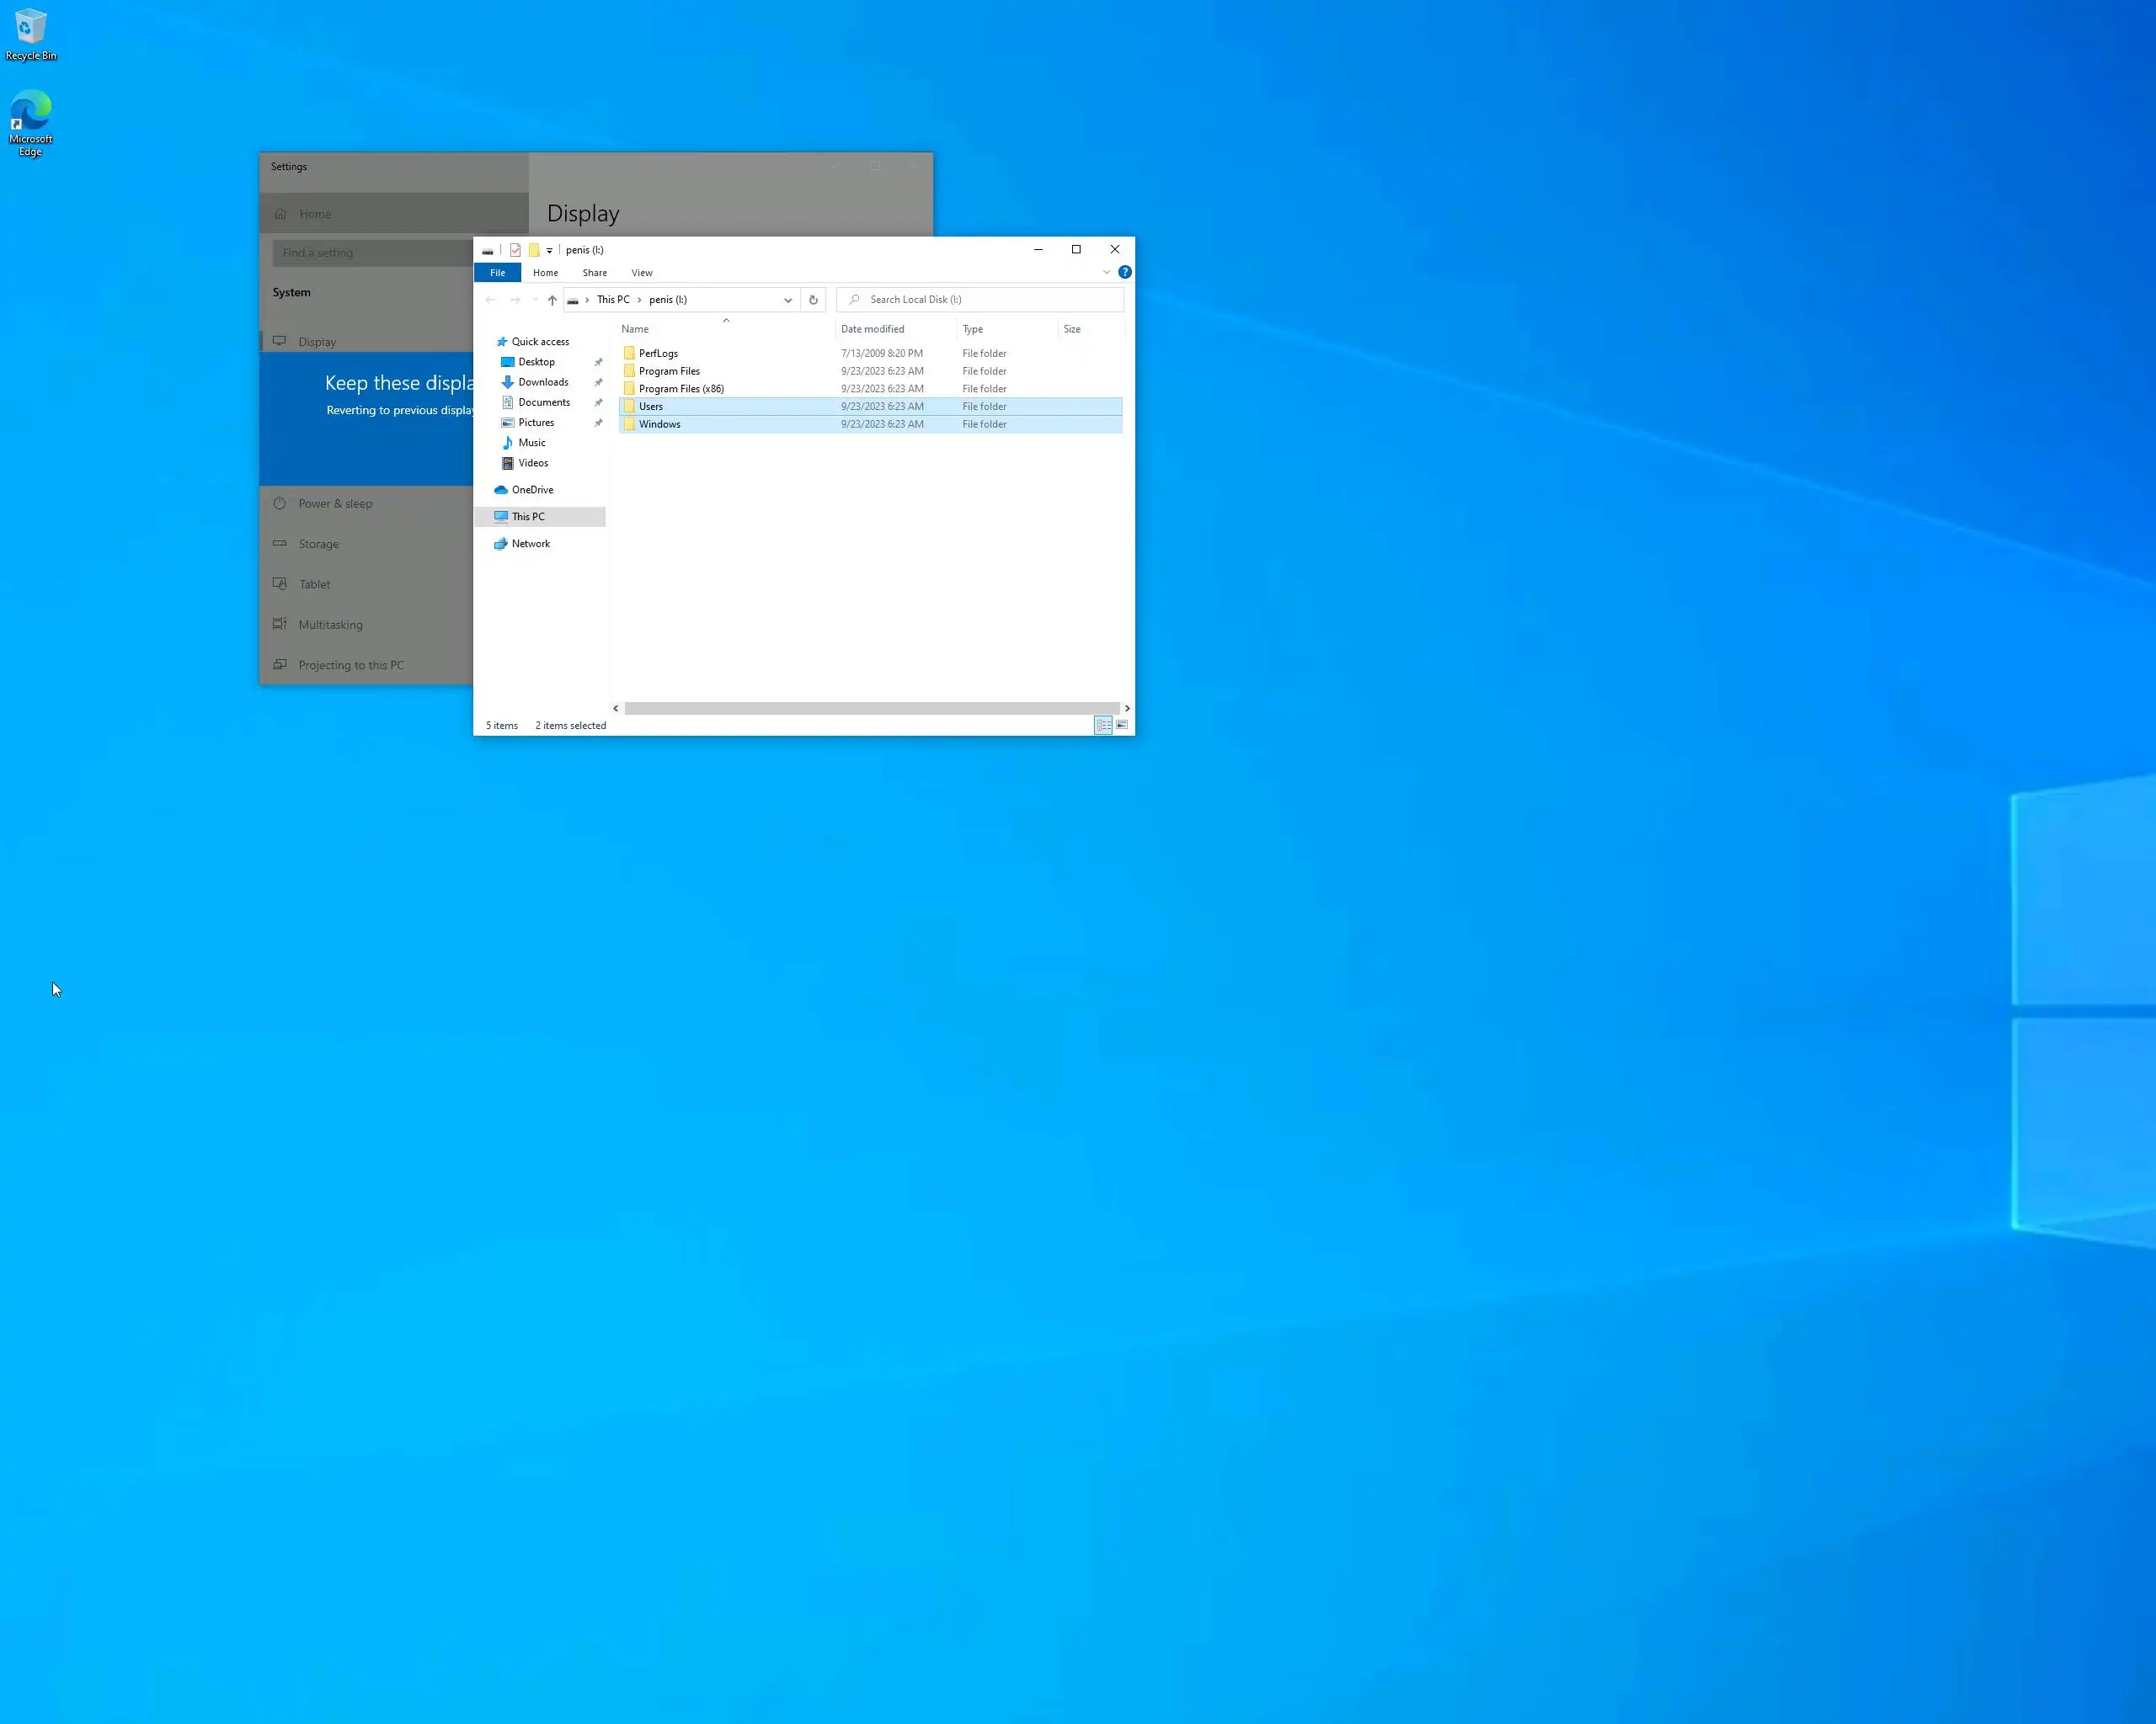Open Customize Quick Access Toolbar dropdown
Viewport: 2156px width, 1724px height.
[549, 251]
